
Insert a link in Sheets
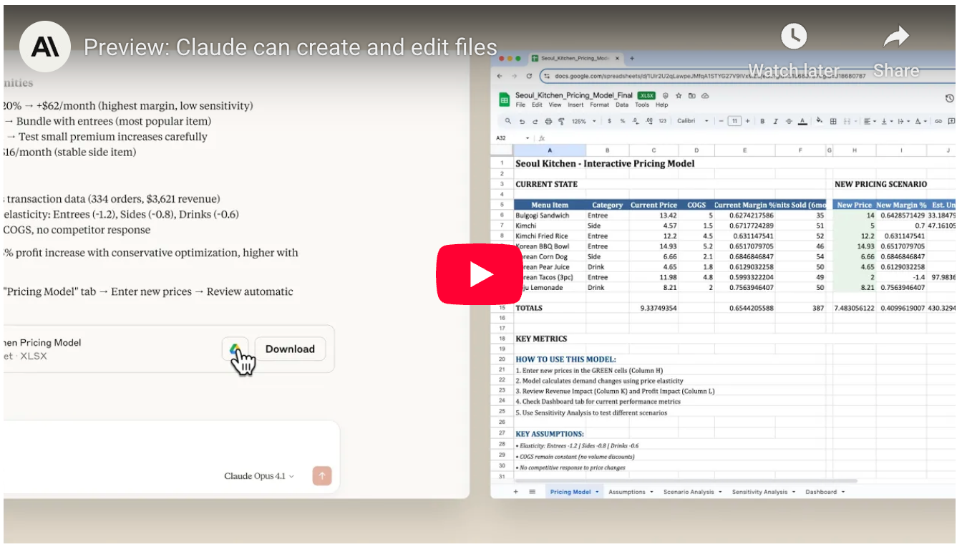(x=938, y=121)
